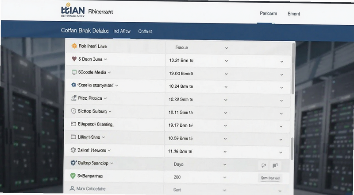354x195 pixels.
Task: Click the monitor icon beside SCoode Media
Action: 74,72
